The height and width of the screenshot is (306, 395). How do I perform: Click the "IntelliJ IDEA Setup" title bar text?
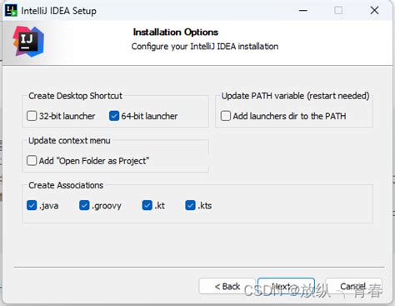(58, 11)
